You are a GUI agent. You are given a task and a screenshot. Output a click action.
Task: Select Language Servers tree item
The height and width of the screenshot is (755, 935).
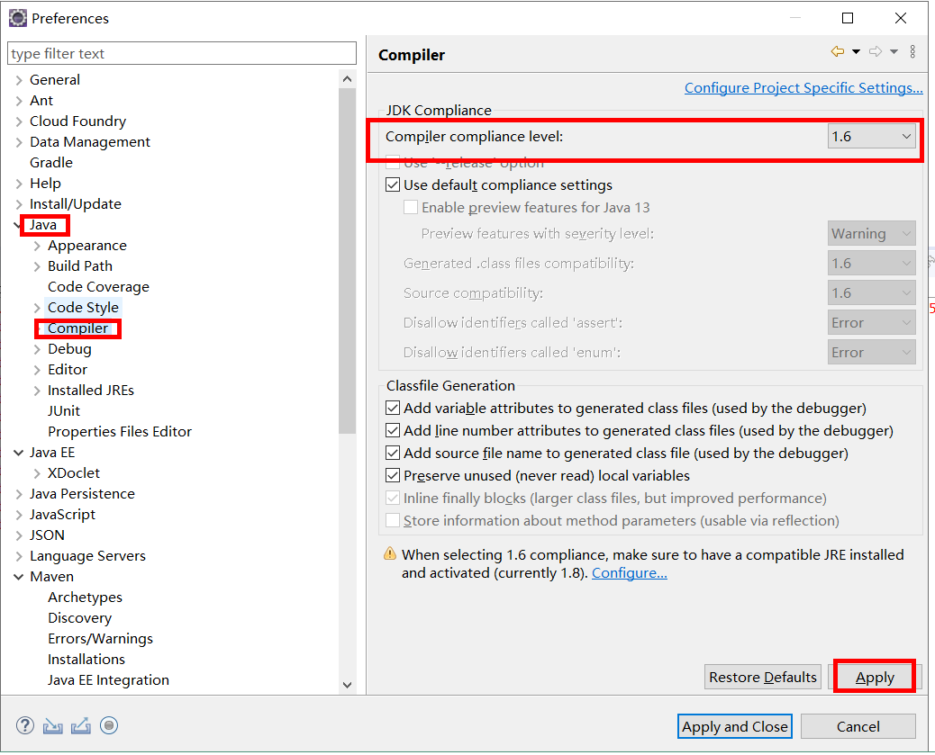(x=87, y=556)
